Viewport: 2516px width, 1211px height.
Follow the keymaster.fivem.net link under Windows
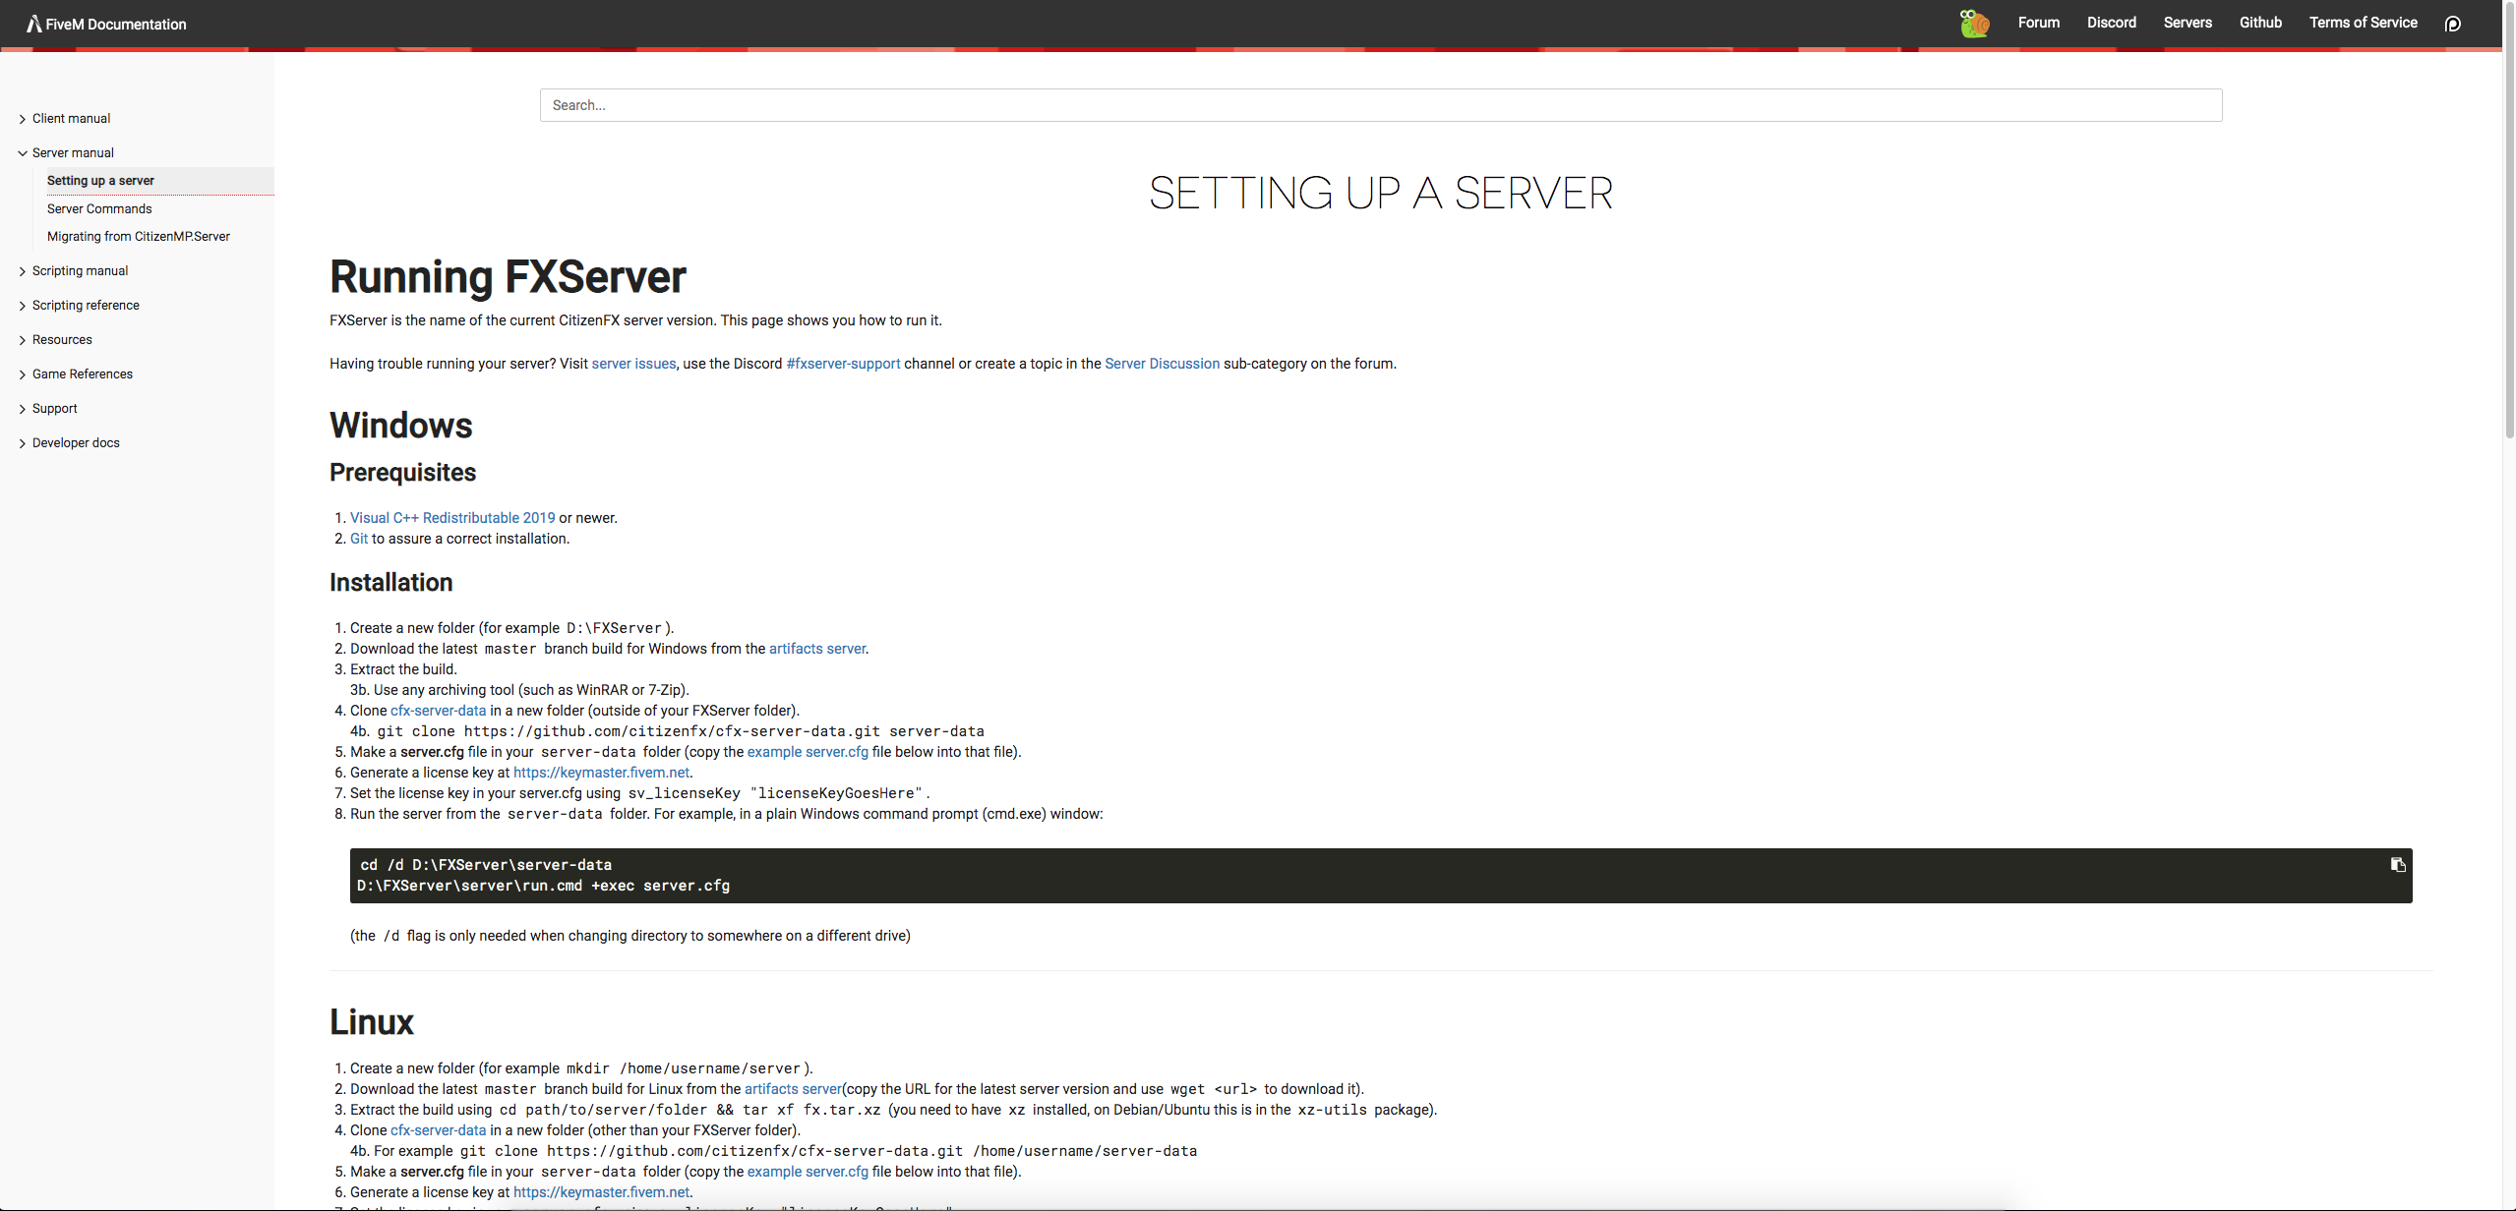601,773
